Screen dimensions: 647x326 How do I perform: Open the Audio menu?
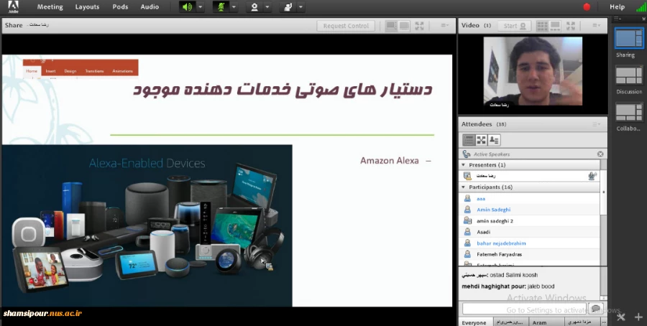tap(150, 7)
